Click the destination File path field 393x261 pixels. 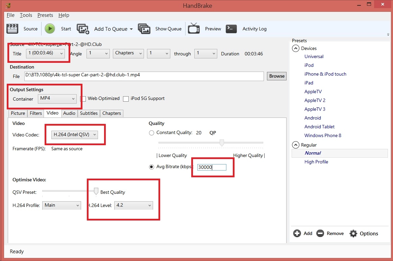144,76
